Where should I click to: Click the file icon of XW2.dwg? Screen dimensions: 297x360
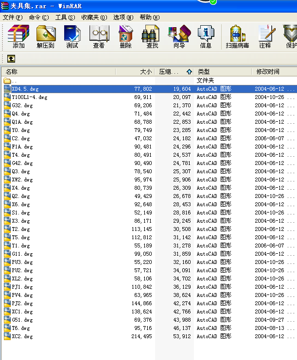coord(7,180)
